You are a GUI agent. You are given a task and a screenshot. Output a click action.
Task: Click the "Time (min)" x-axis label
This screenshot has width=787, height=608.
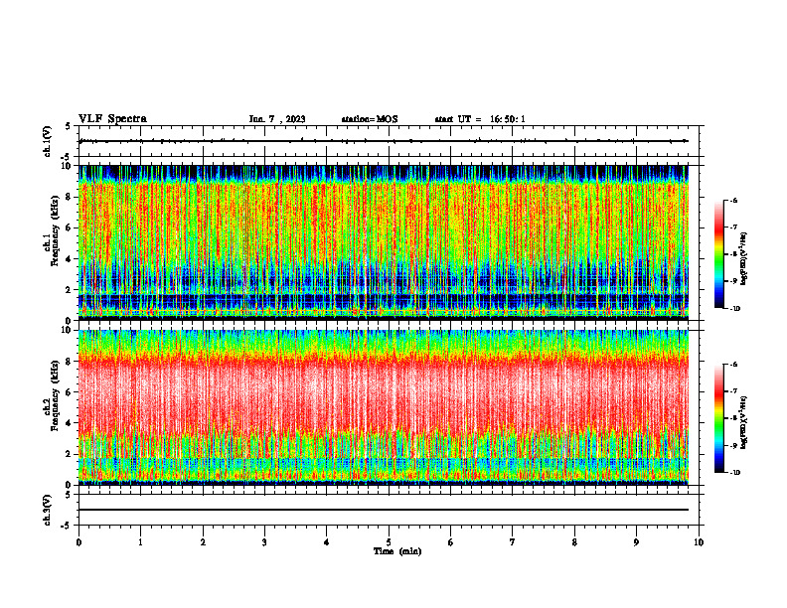[x=397, y=551]
